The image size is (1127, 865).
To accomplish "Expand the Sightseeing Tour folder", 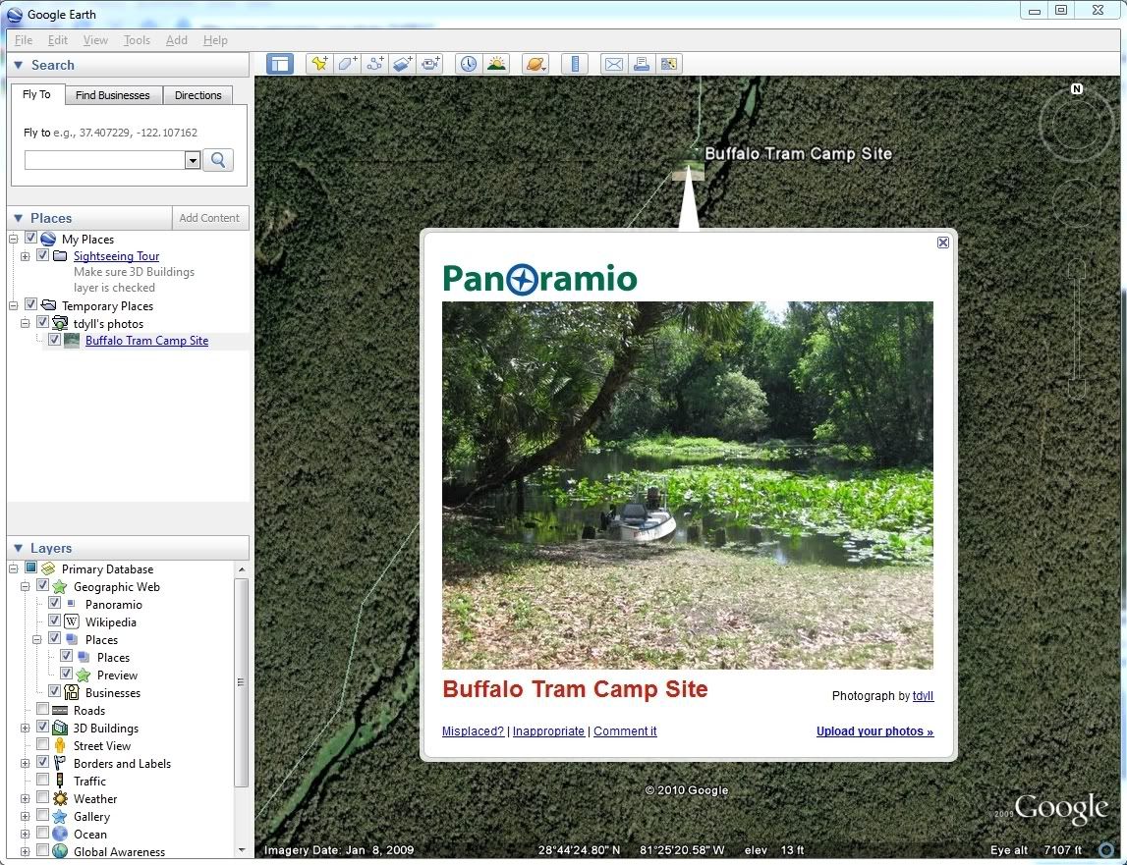I will coord(26,256).
